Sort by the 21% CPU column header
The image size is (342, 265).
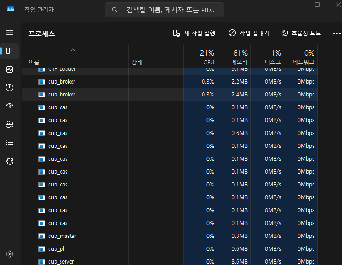click(x=200, y=57)
